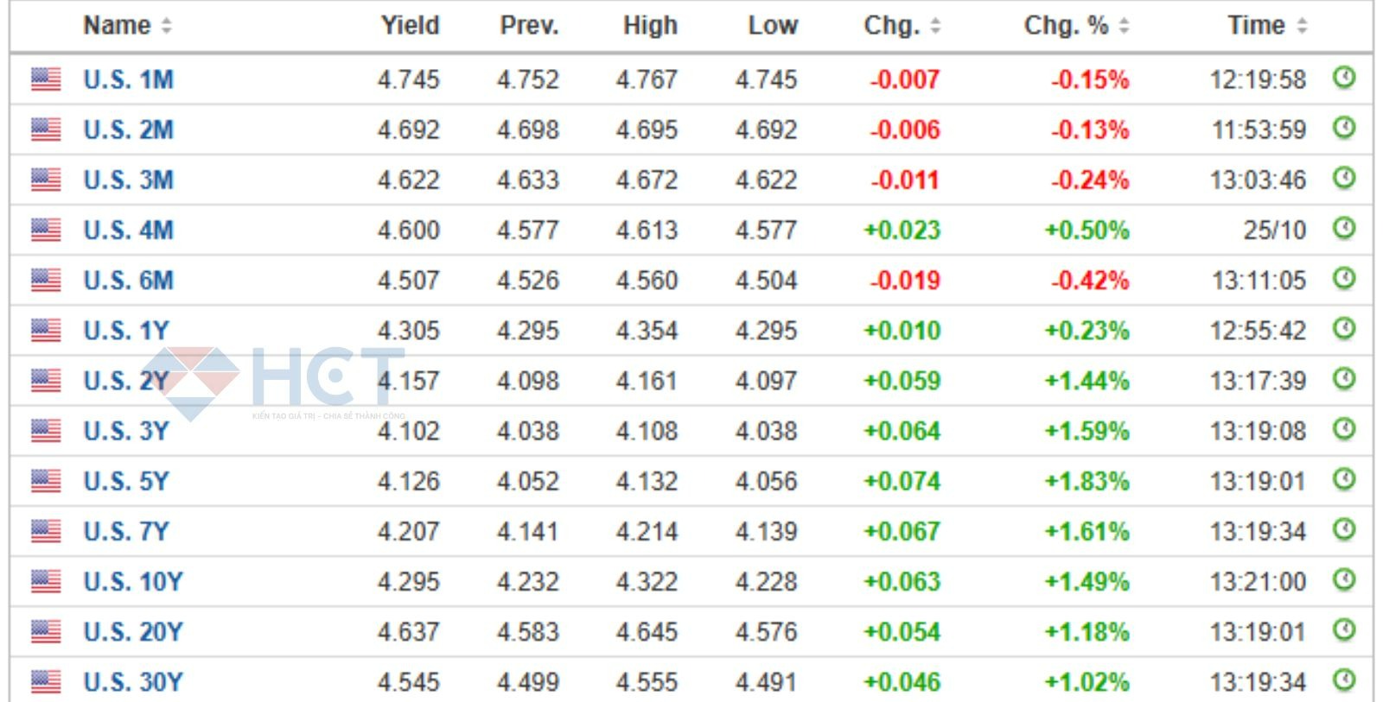Screen dimensions: 1383x702
Task: Click the Yield column header
Action: click(x=410, y=26)
